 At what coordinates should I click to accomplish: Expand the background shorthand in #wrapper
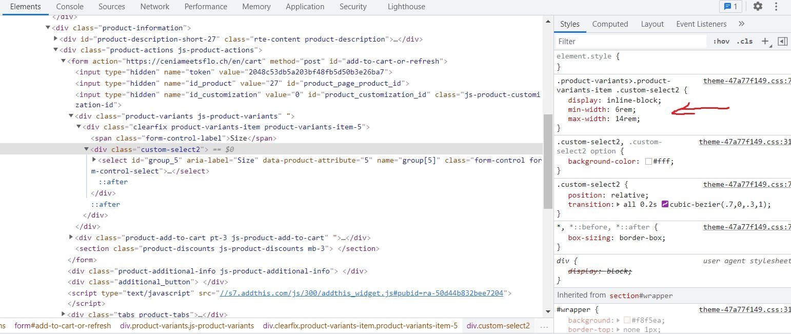(619, 320)
